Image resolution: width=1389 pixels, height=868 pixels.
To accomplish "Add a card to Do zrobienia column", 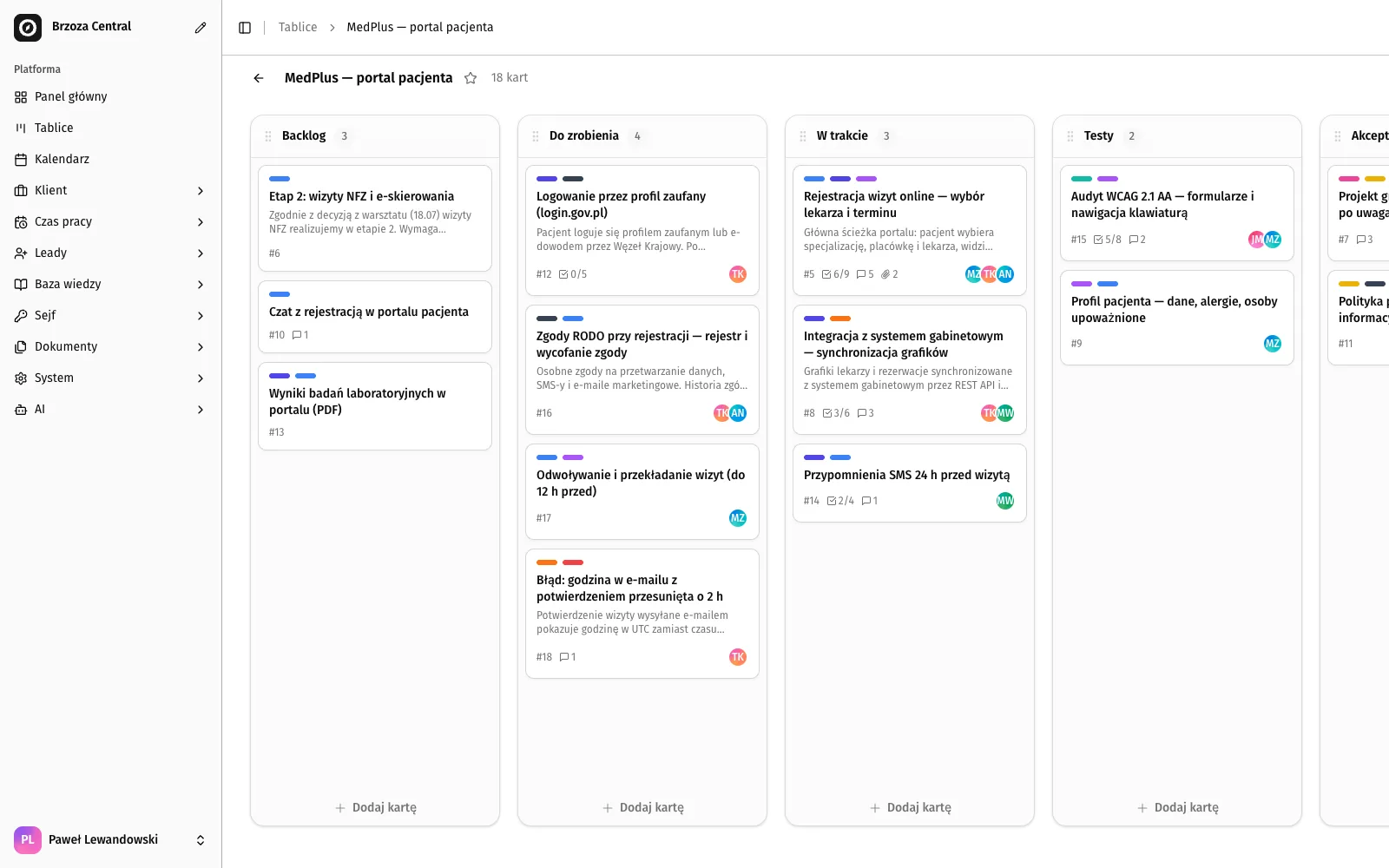I will (642, 807).
